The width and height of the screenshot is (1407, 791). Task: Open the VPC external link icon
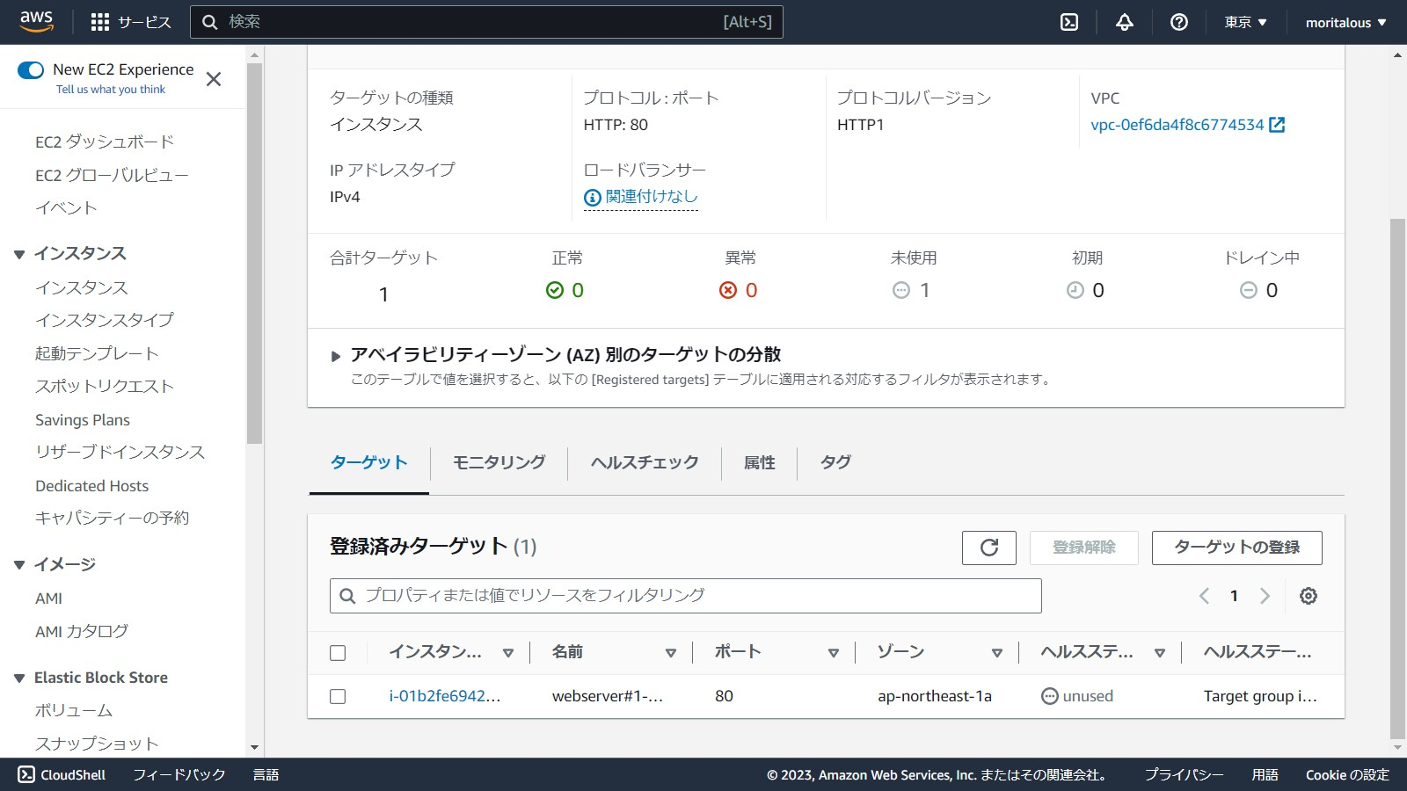1278,125
